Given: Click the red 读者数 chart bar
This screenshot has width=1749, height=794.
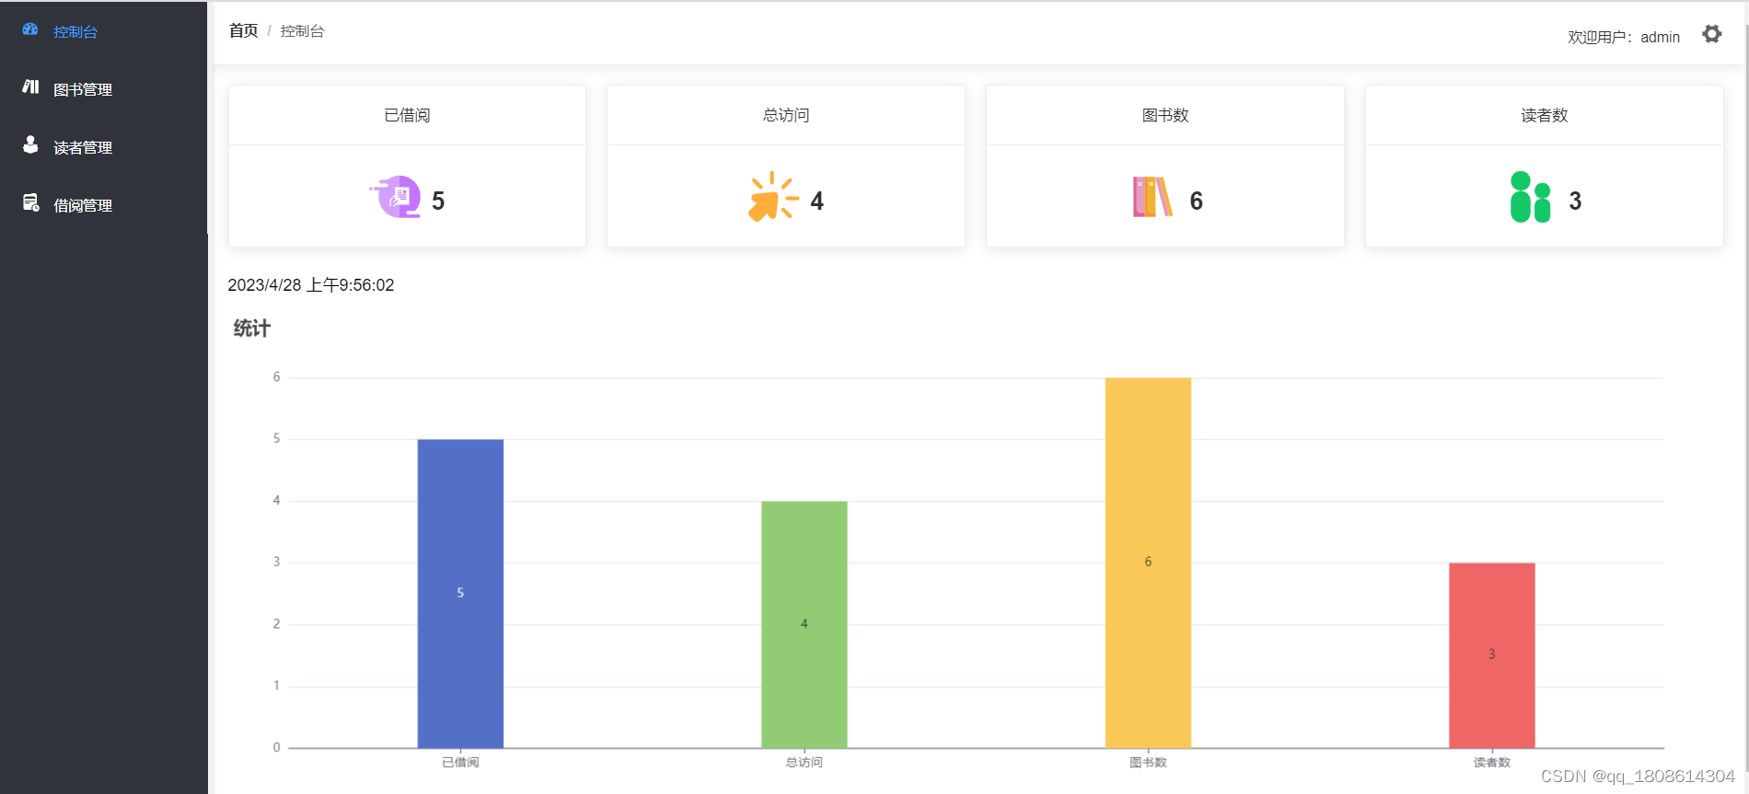Looking at the screenshot, I should click(1491, 654).
